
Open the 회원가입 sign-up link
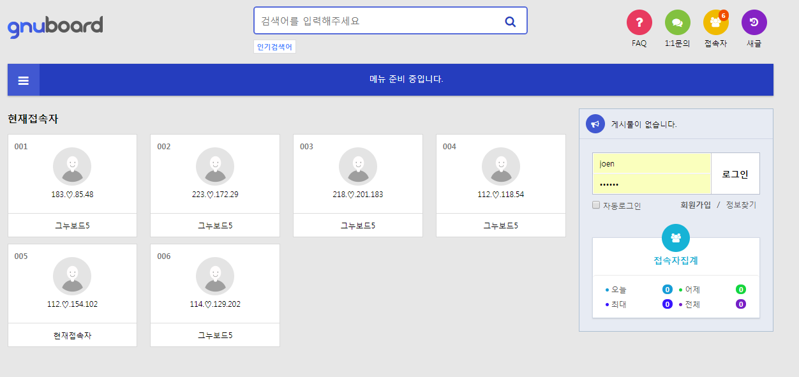(x=695, y=205)
